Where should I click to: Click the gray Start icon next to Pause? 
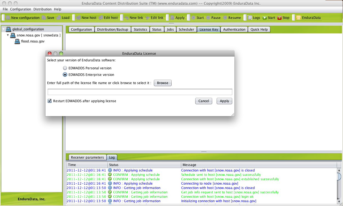pos(193,18)
